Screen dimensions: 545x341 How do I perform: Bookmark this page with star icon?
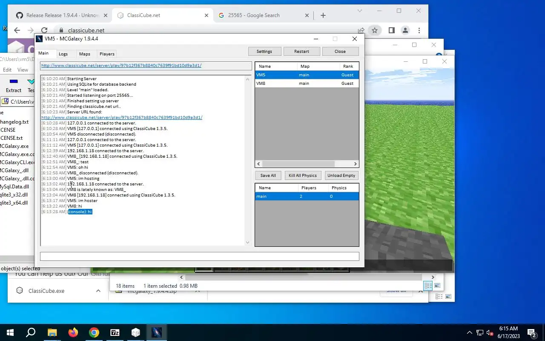[375, 30]
